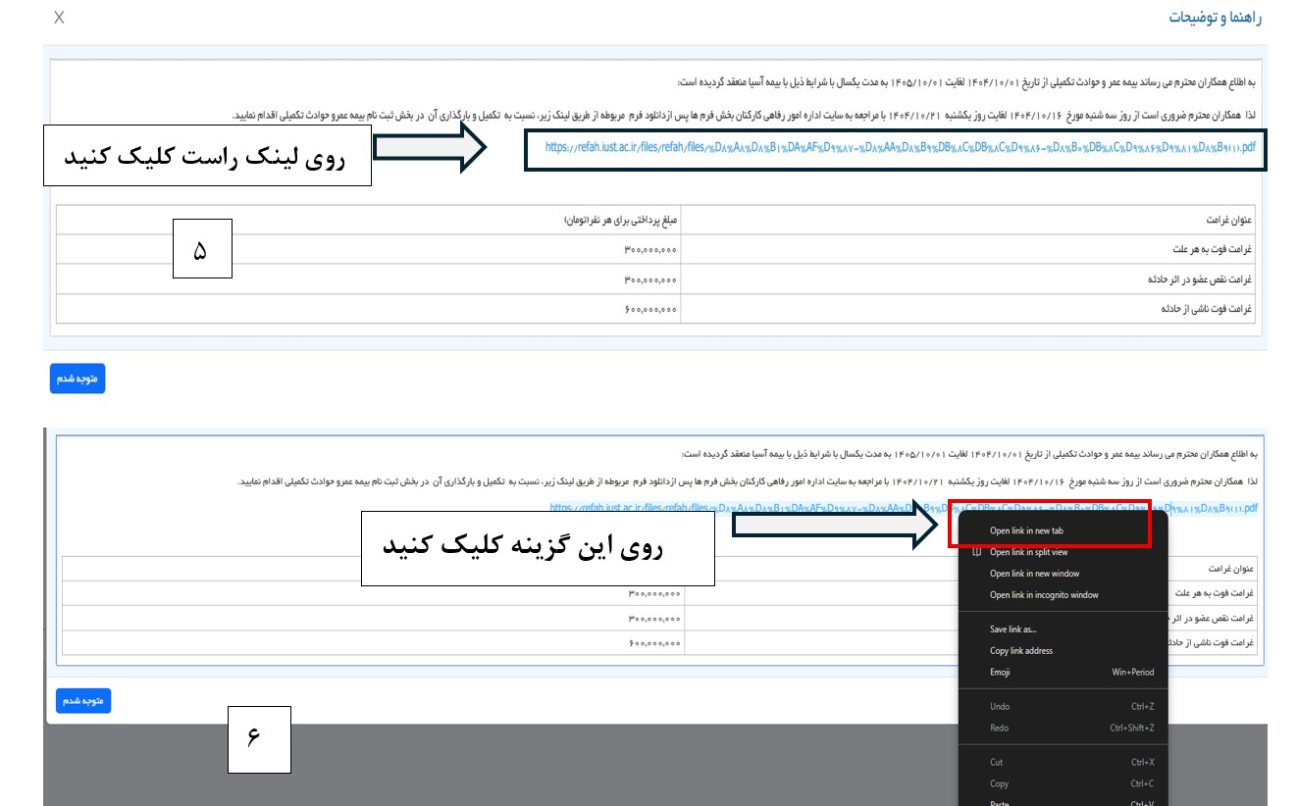1297x806 pixels.
Task: Select 'Copy link address' option
Action: 1021,651
